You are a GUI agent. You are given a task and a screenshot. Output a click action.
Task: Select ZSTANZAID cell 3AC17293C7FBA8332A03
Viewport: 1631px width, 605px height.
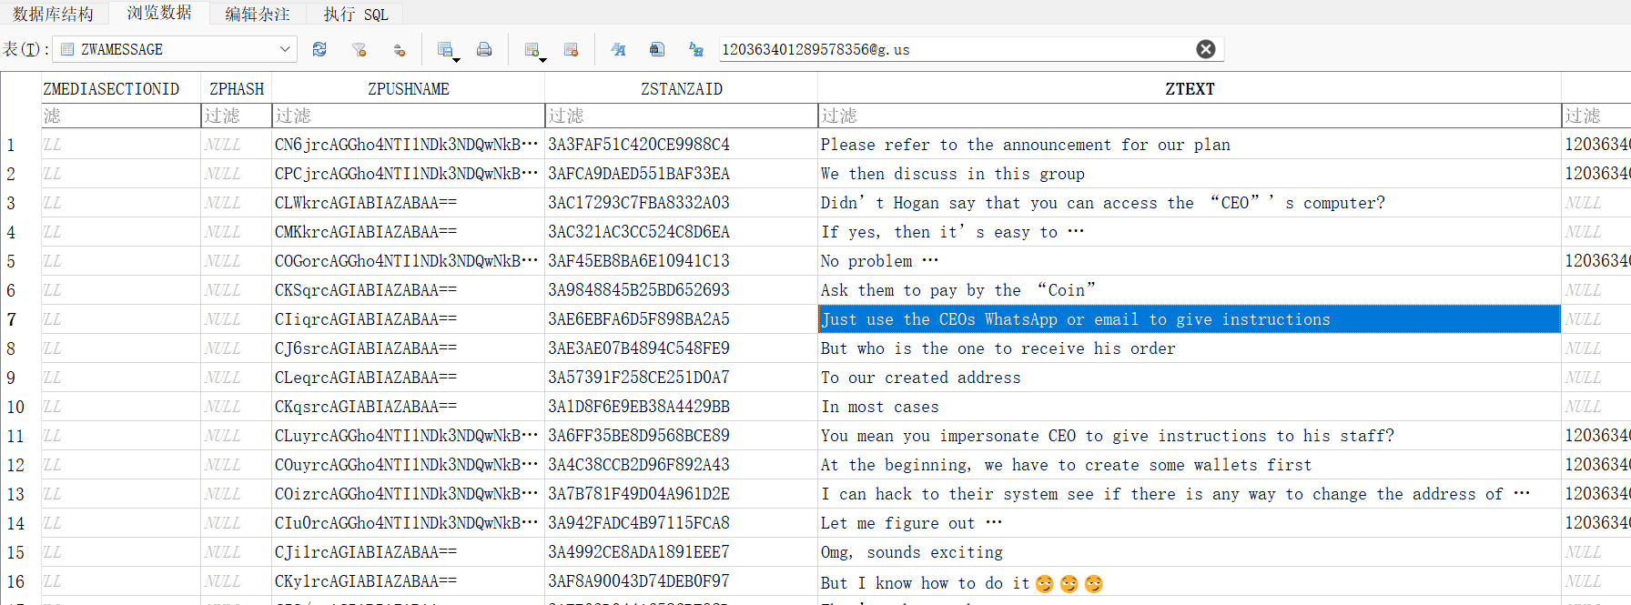click(682, 203)
